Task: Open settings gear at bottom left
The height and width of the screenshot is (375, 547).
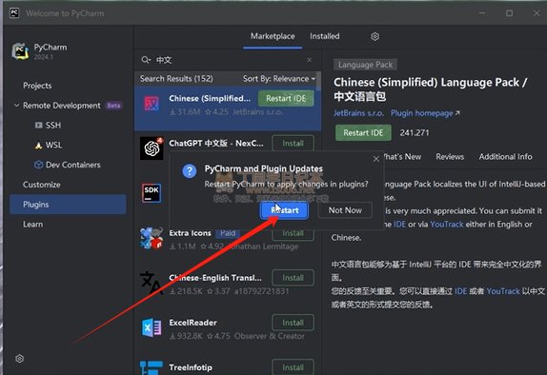Action: (x=19, y=358)
